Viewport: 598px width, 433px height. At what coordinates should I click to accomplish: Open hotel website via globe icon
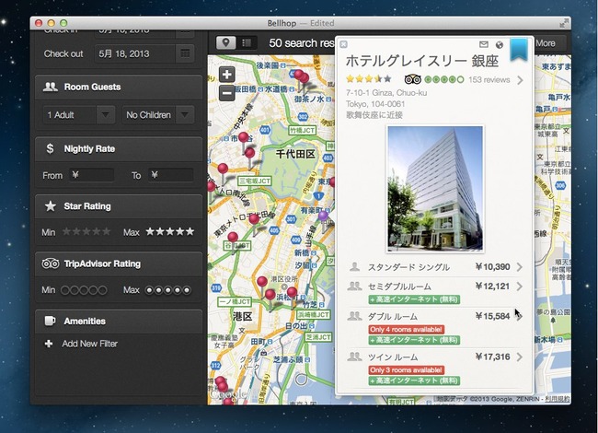coord(500,45)
